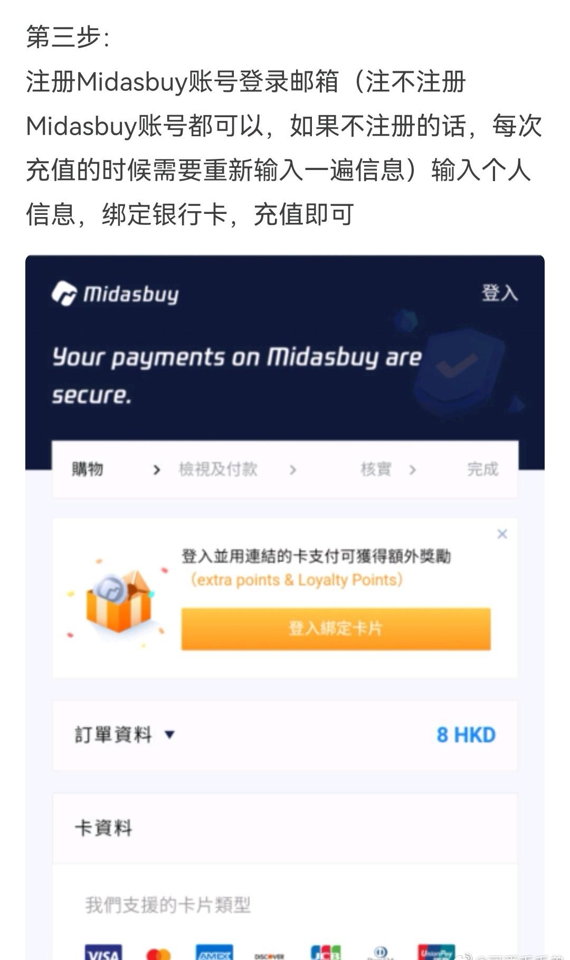Select the 檢視及付款 step tab
Screen dimensions: 570x960
coord(218,469)
